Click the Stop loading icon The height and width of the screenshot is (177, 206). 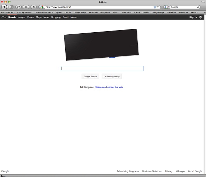pos(26,7)
